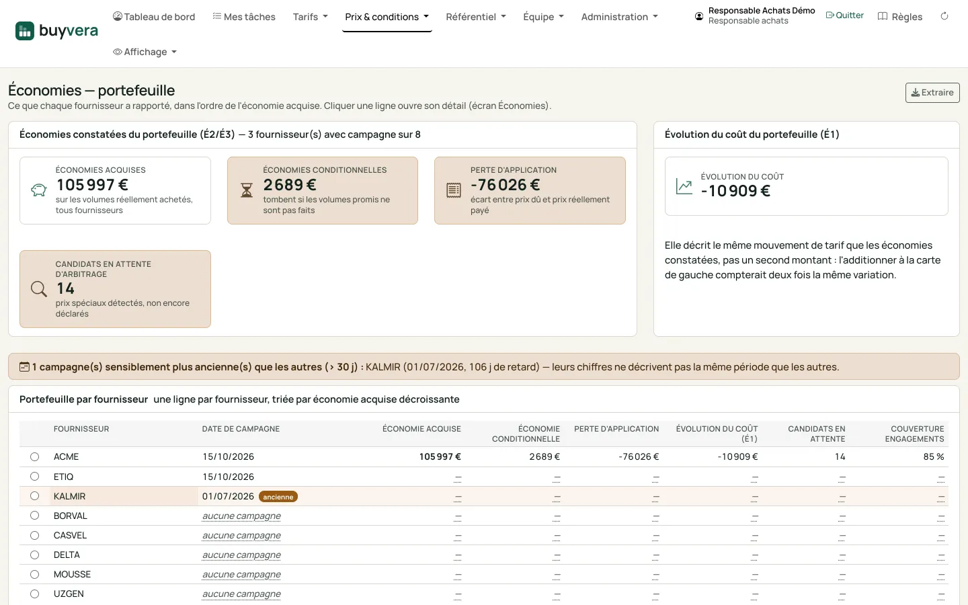Click the Quitter link
The image size is (968, 605).
coord(844,15)
